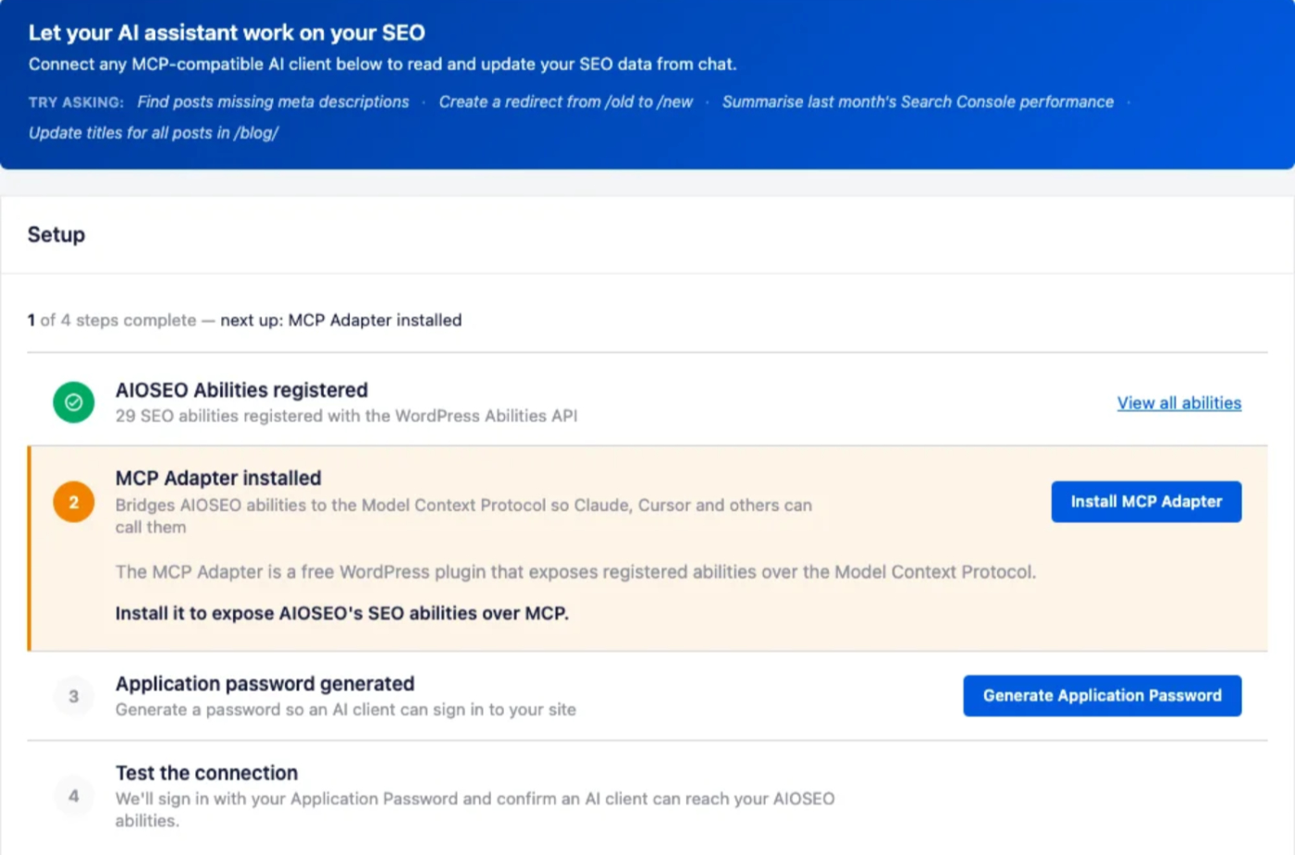Click 'The MCP Adapter is a free WordPress plugin' text
The width and height of the screenshot is (1295, 855).
pyautogui.click(x=575, y=572)
